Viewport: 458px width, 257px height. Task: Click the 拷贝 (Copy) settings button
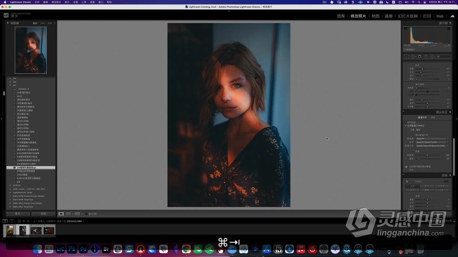pos(18,214)
